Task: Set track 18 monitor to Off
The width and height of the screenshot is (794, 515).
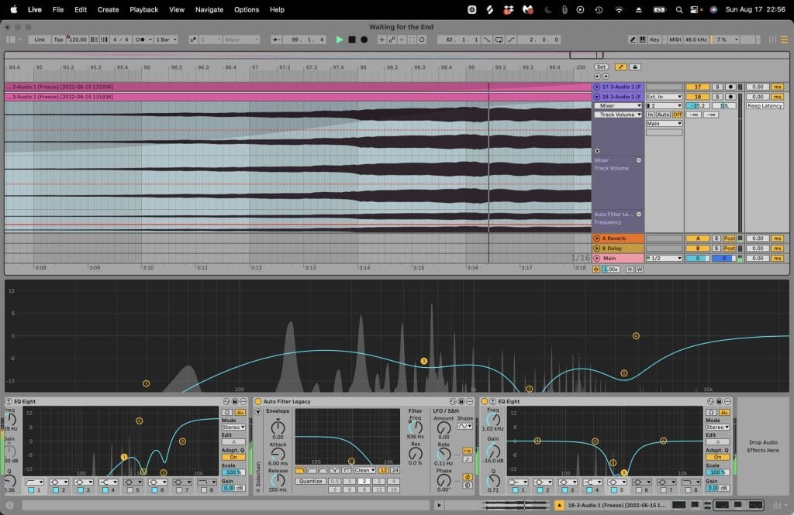Action: 677,115
